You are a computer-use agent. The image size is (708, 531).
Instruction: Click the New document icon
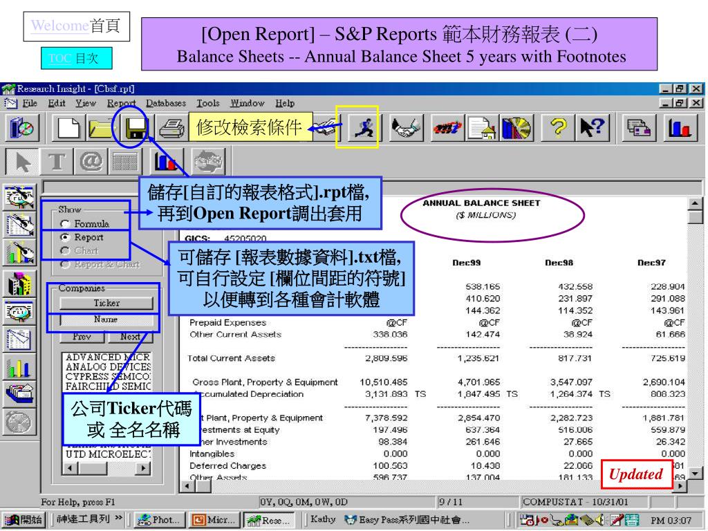pos(68,128)
